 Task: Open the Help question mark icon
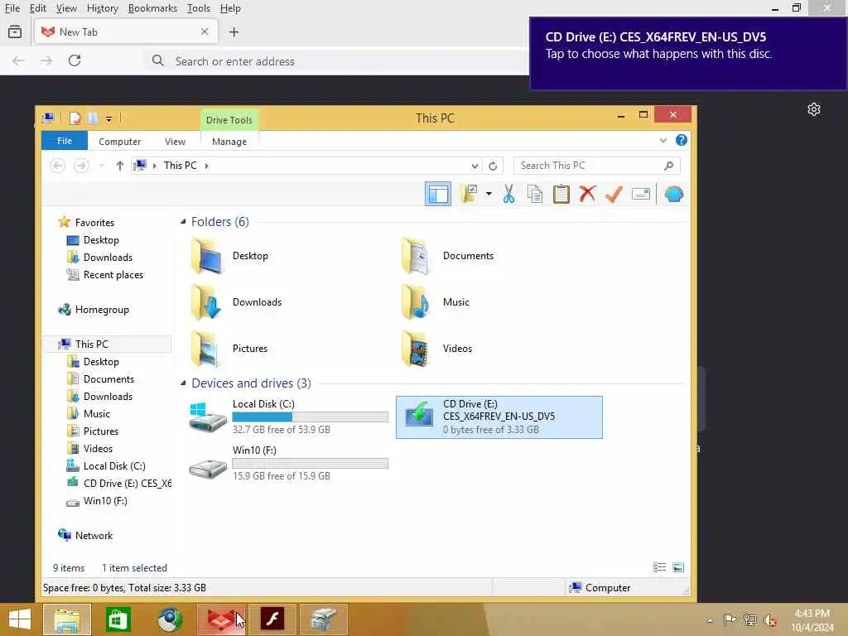681,140
